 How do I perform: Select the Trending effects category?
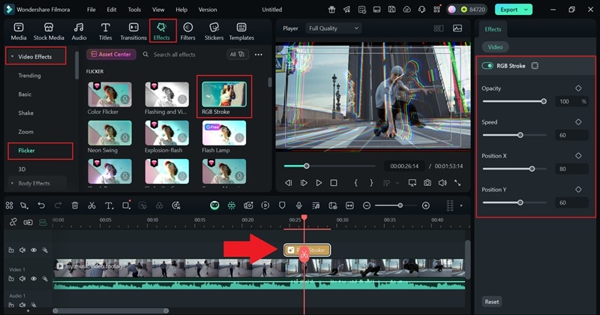29,76
